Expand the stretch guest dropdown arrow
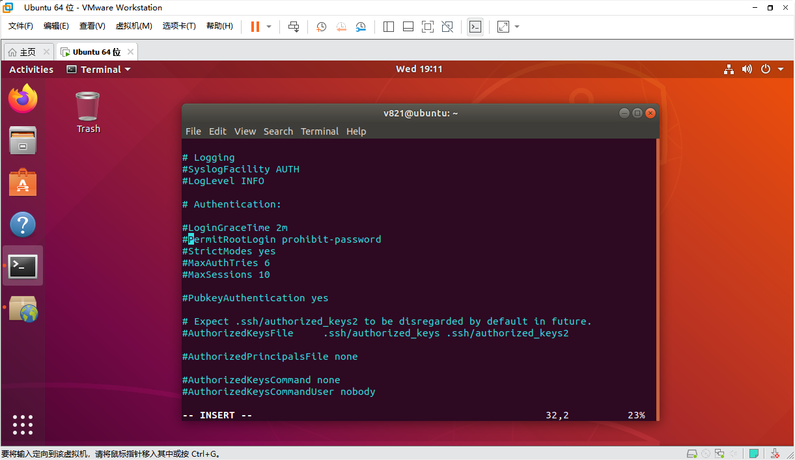795x460 pixels. (x=517, y=27)
